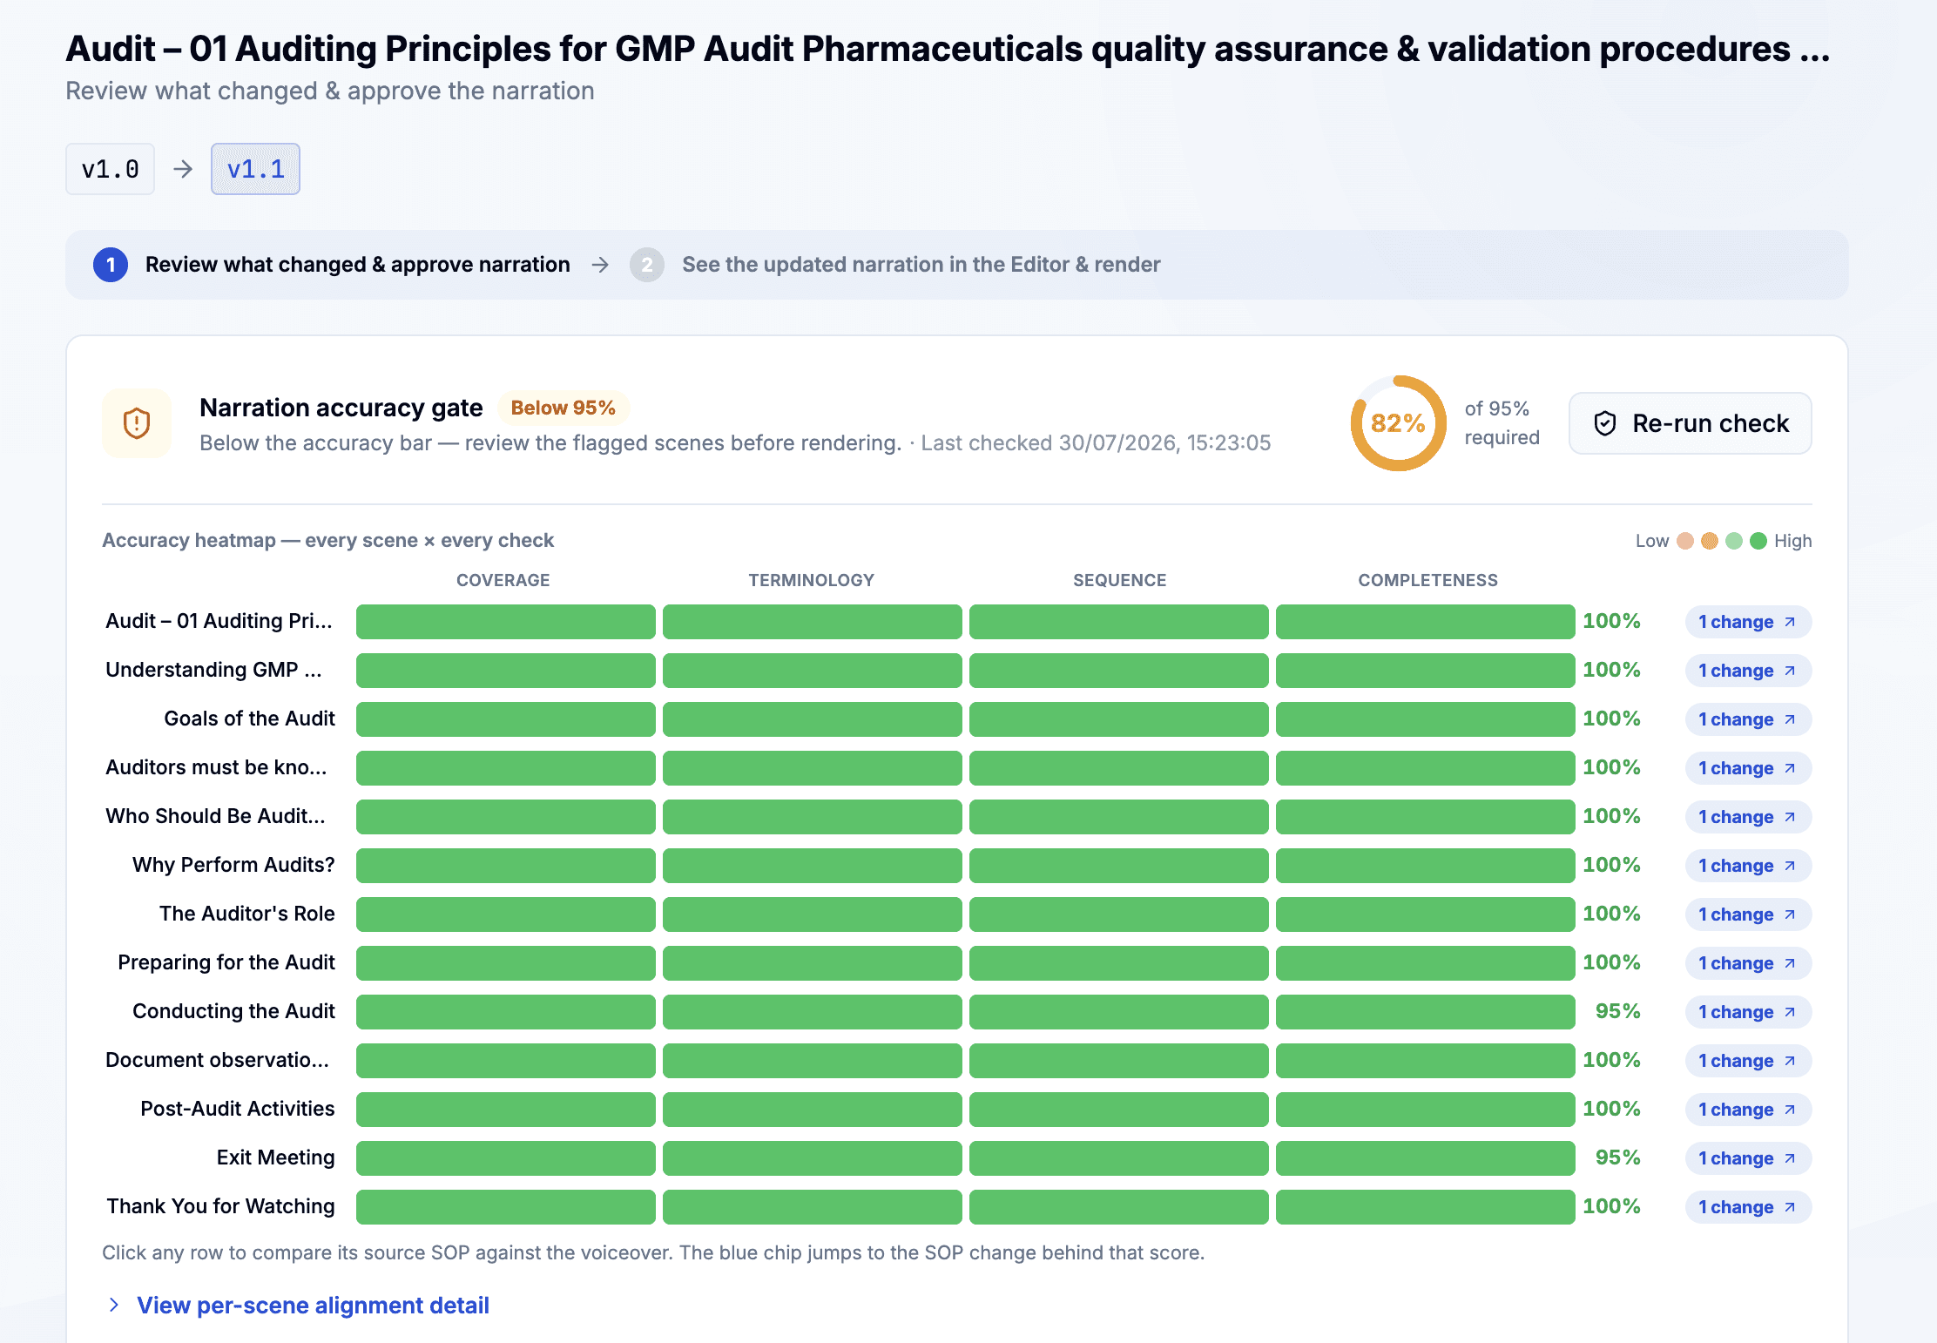
Task: Click the shield icon in Re-run check
Action: (x=1605, y=423)
